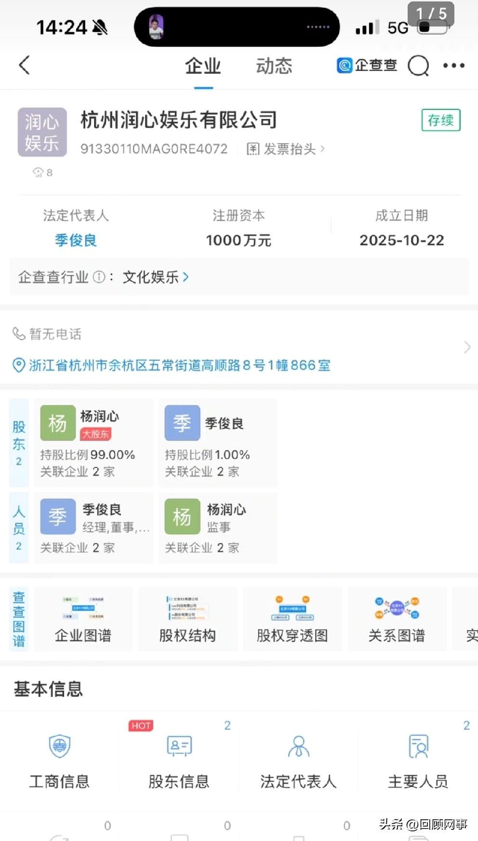478x841 pixels.
Task: Tap the 存续 status badge
Action: coord(441,120)
